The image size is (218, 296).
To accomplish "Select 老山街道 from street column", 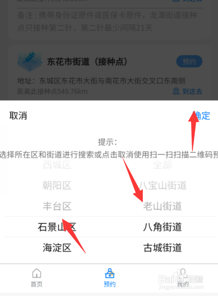I will [x=163, y=206].
